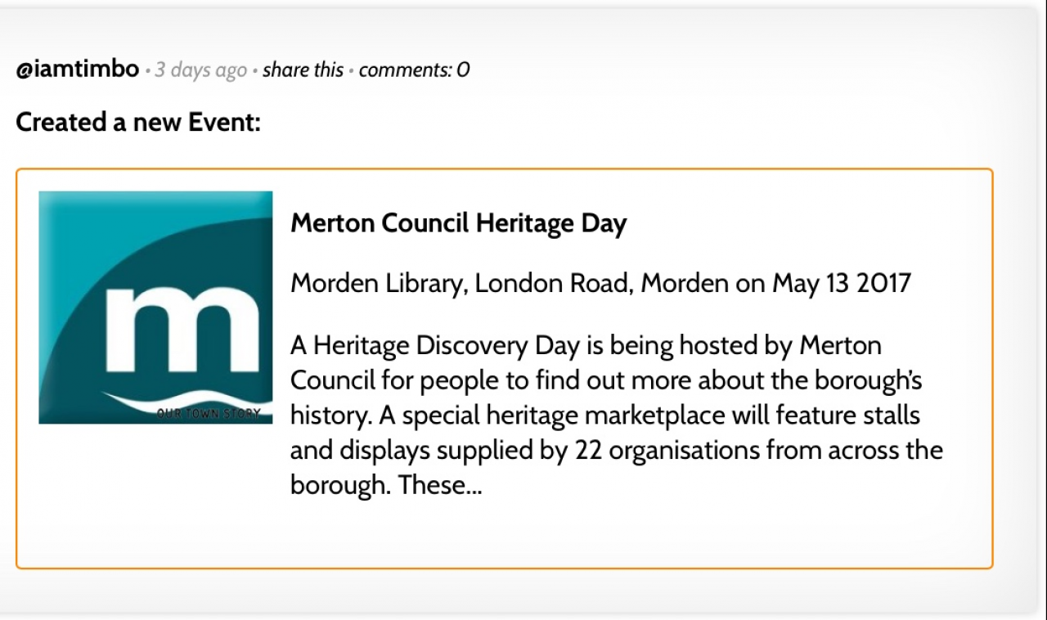This screenshot has width=1047, height=620.
Task: Open the Merton logo event thumbnail
Action: point(155,308)
